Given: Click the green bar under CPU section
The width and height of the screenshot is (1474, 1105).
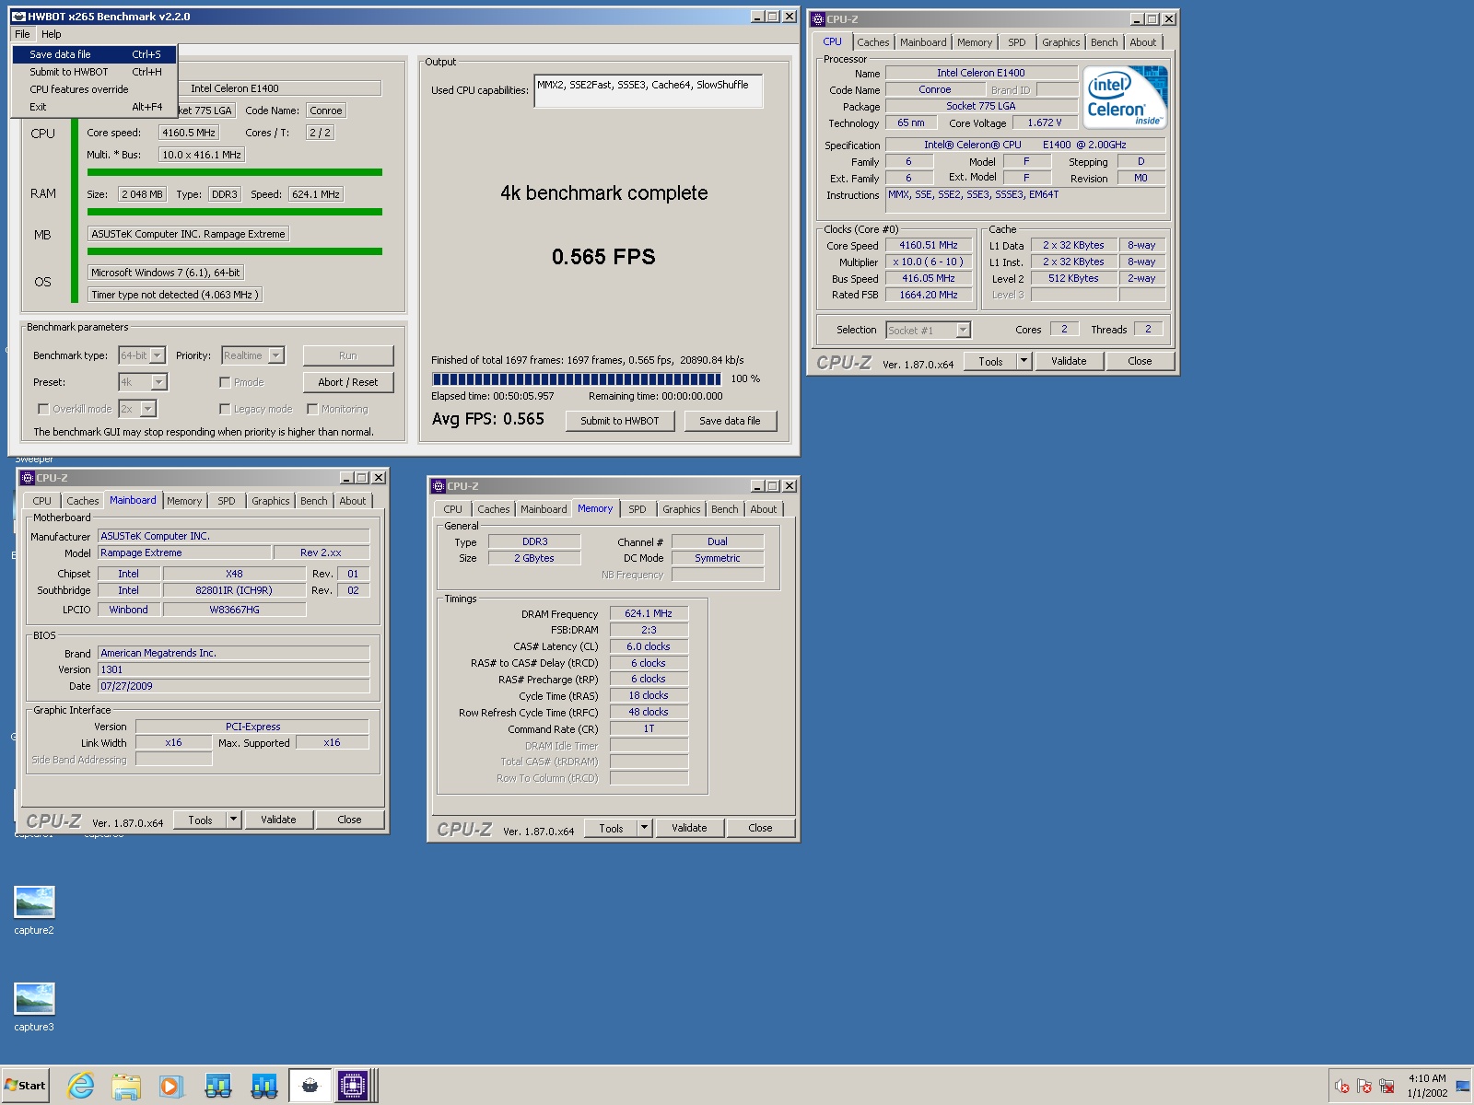Looking at the screenshot, I should tap(234, 172).
